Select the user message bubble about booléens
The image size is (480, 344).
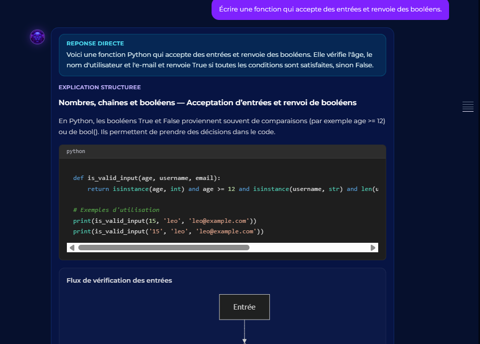[330, 9]
